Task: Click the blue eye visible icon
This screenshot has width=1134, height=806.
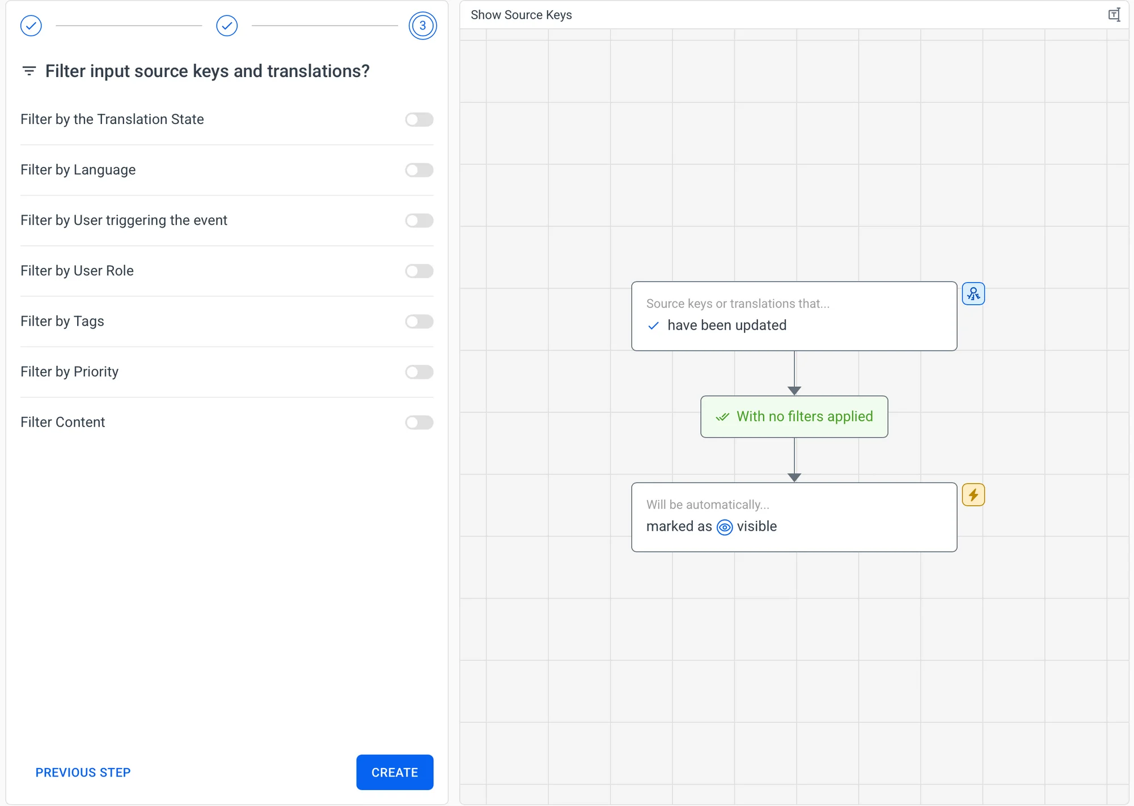Action: [725, 527]
